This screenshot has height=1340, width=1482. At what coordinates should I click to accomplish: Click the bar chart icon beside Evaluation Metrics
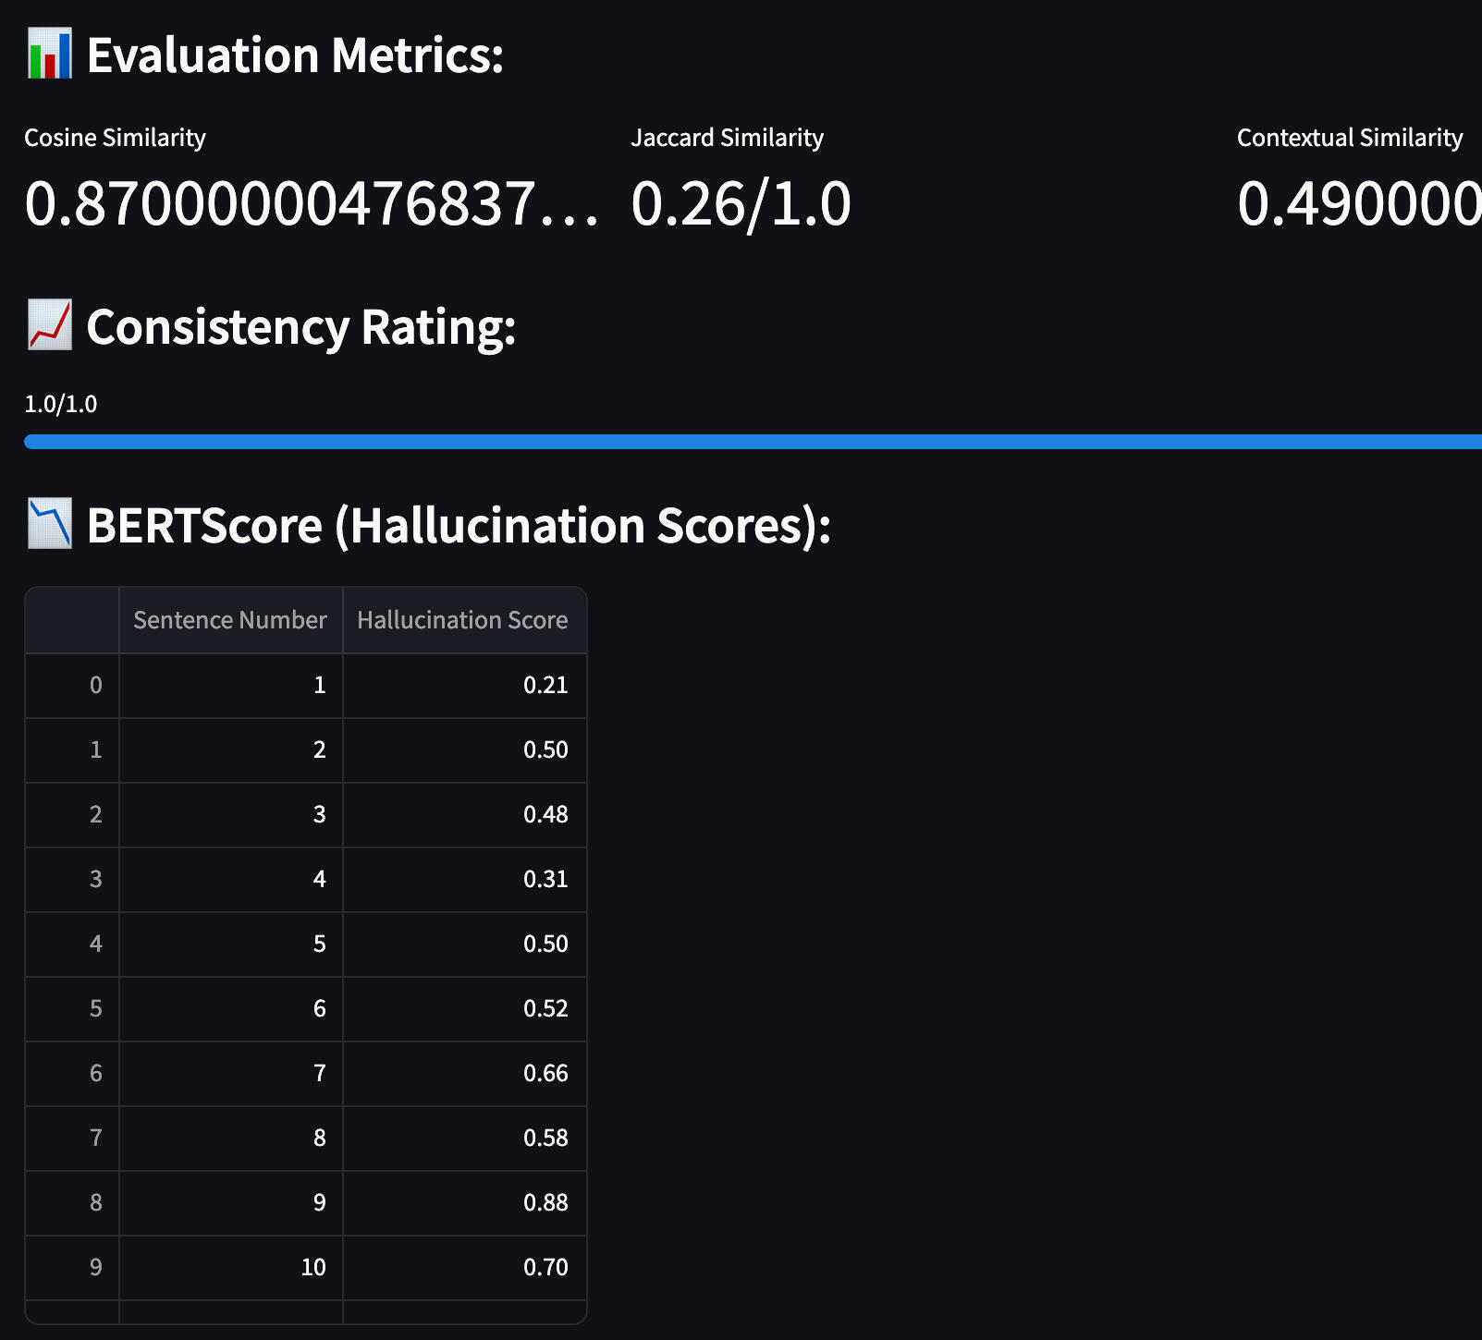tap(50, 54)
